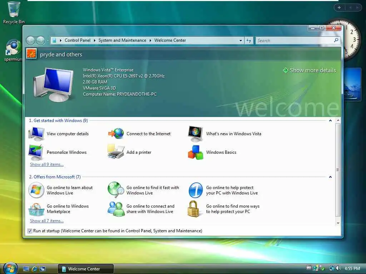Click the computer name text PRYDEANDOTHE-PC
The height and width of the screenshot is (274, 366).
coord(137,94)
